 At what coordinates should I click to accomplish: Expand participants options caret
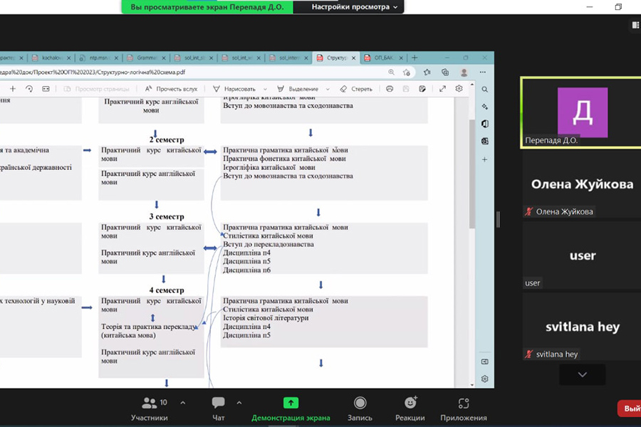183,403
